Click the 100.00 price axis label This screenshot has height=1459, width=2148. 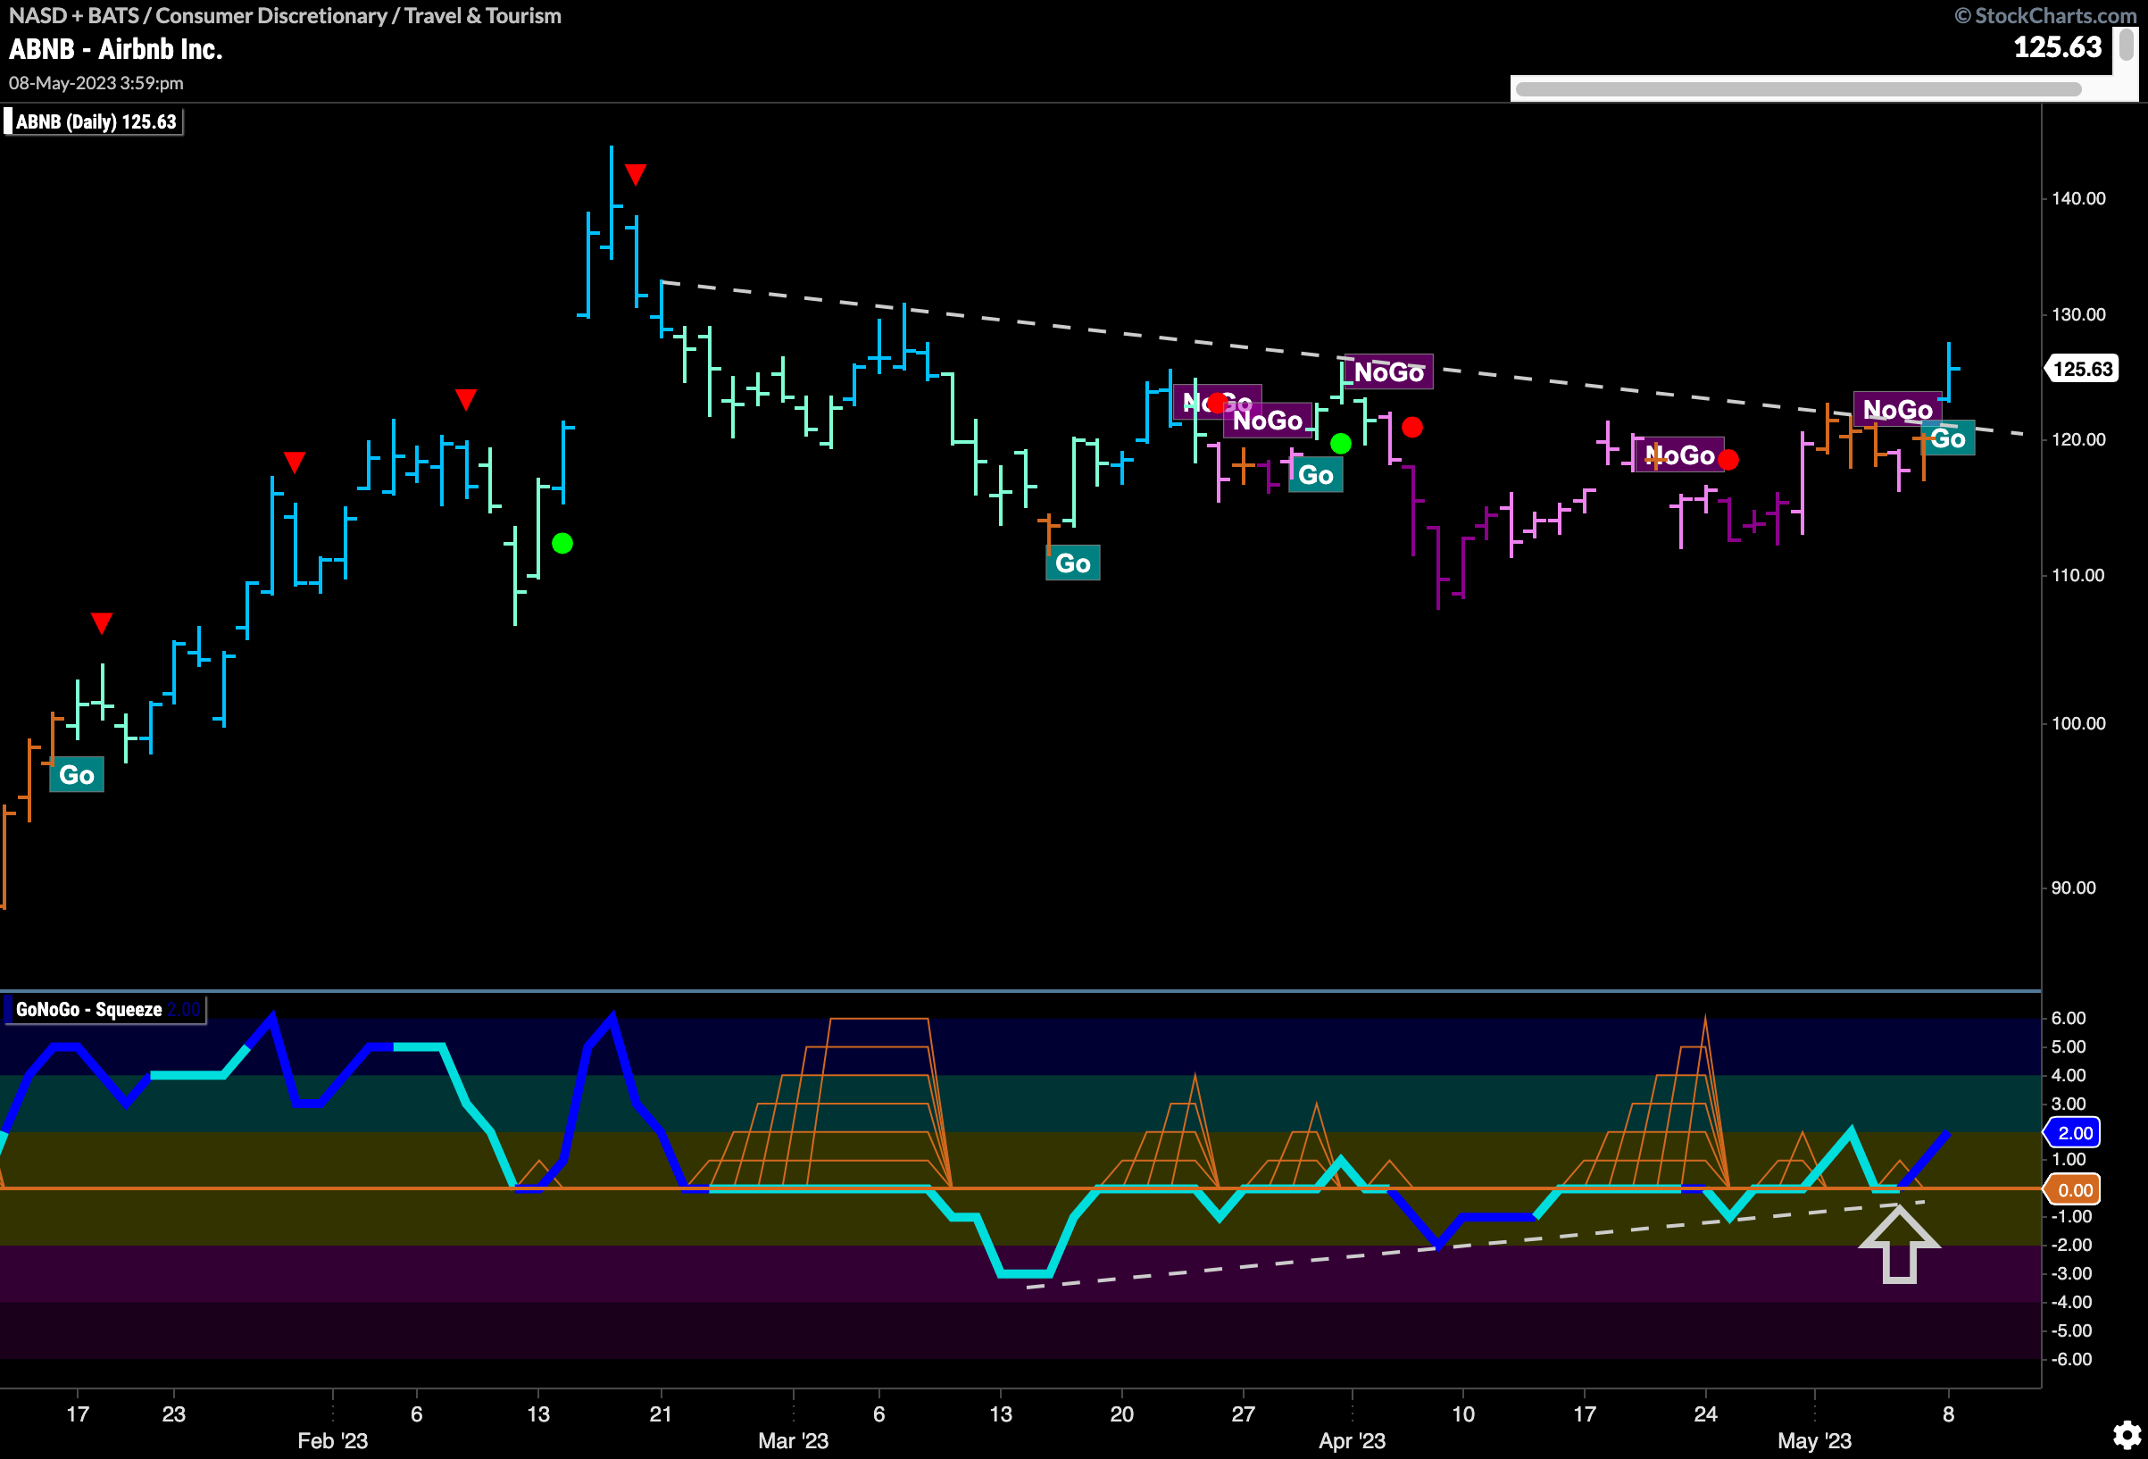point(2077,723)
